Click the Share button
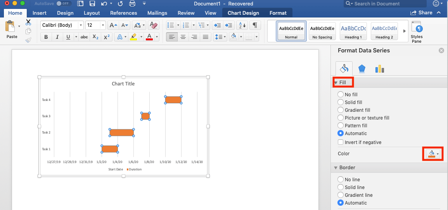The height and width of the screenshot is (210, 448). 422,13
